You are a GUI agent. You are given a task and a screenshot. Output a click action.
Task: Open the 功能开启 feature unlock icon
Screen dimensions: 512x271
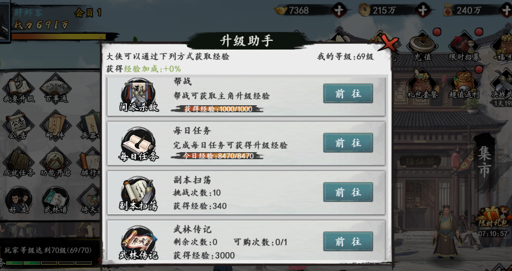[x=56, y=163]
